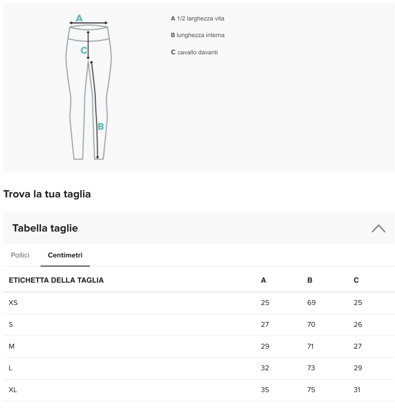This screenshot has width=395, height=408.
Task: Select the Centimetri tab
Action: click(65, 255)
